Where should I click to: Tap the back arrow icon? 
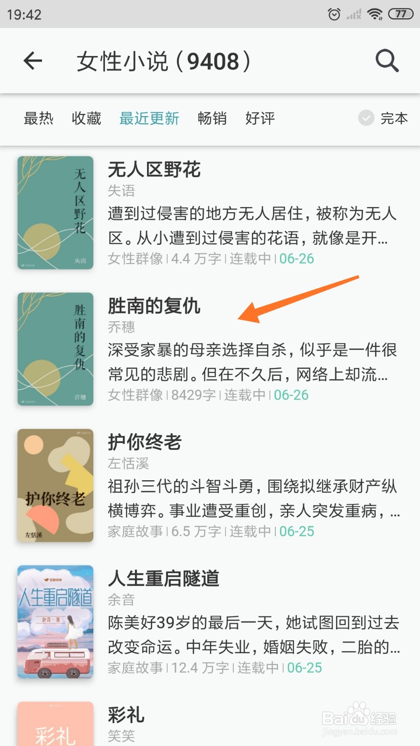click(33, 61)
